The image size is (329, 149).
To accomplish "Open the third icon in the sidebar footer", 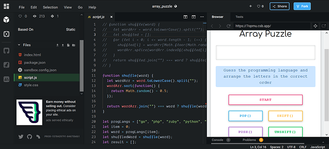I will (x=38, y=137).
